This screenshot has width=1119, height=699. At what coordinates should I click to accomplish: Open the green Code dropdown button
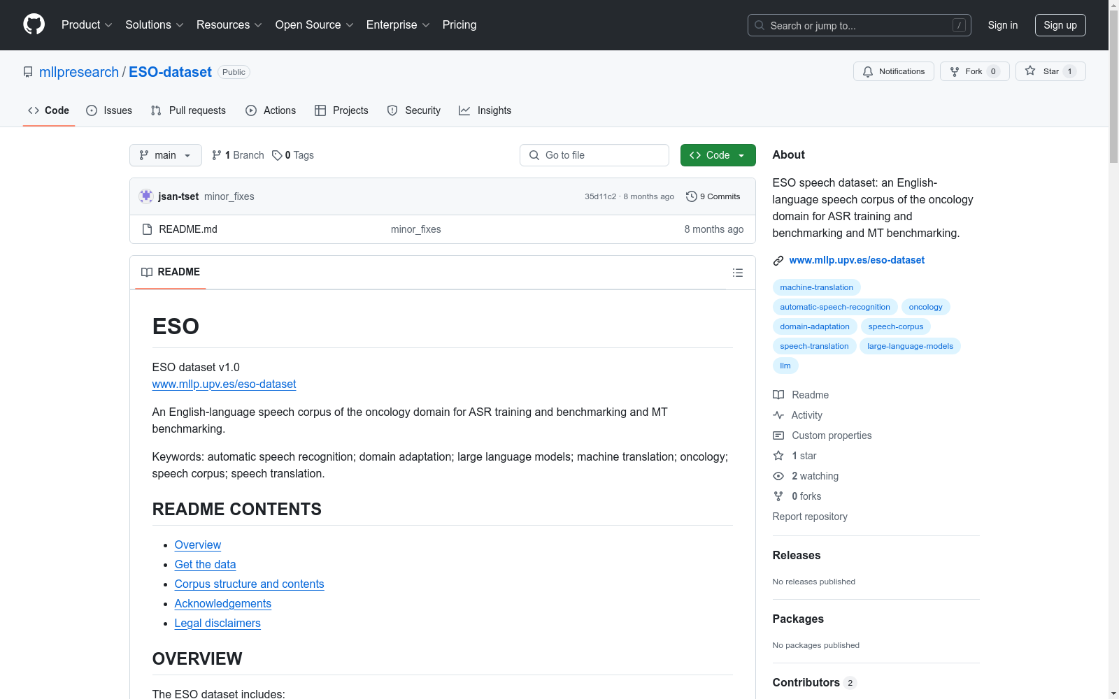(x=718, y=155)
